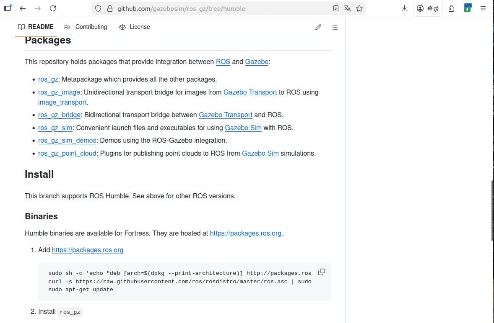This screenshot has width=494, height=323.
Task: Edit the README with pencil icon
Action: click(x=318, y=27)
